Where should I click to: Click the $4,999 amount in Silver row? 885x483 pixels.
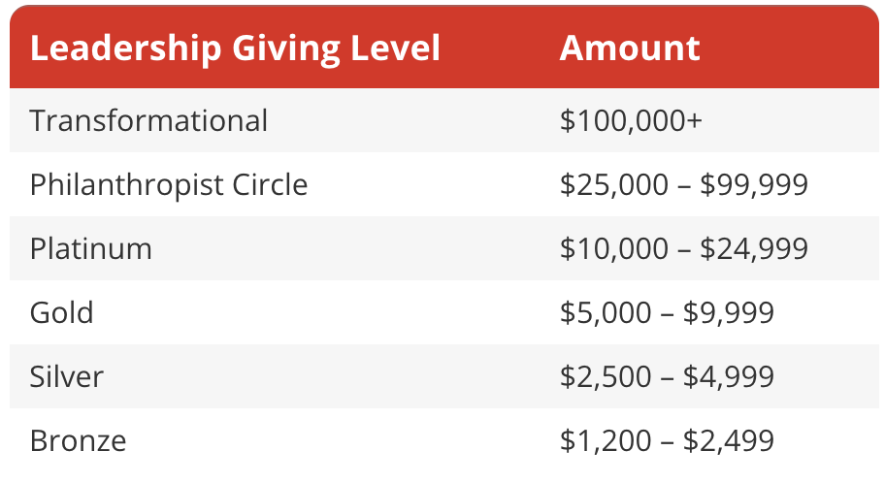click(x=729, y=376)
